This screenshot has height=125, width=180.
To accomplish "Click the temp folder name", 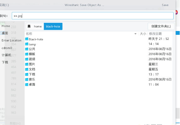I will click(x=32, y=44).
